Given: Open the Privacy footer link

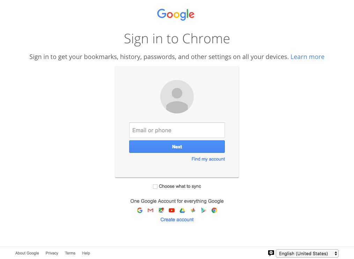Looking at the screenshot, I should [x=52, y=253].
